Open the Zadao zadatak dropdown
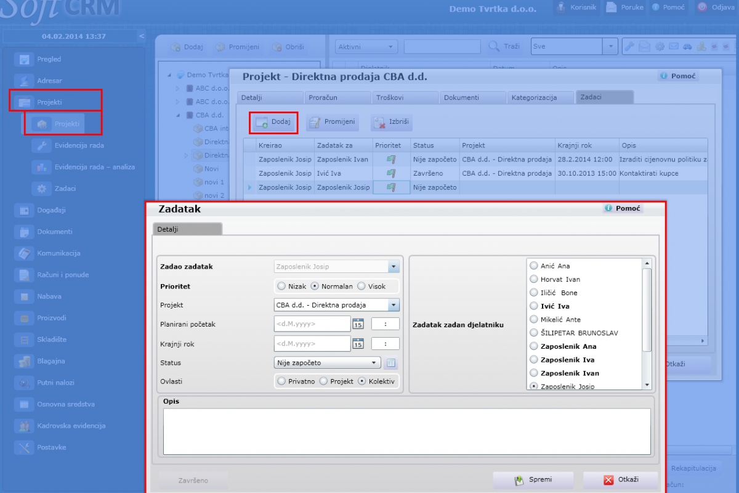 click(394, 267)
